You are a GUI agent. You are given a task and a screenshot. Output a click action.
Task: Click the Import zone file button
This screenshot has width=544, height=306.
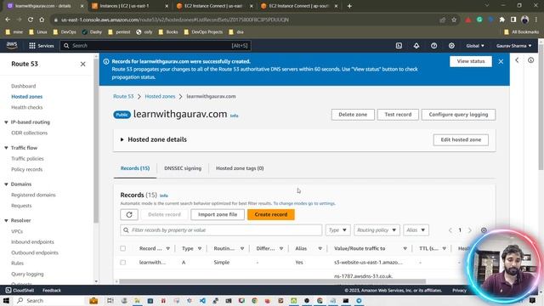[218, 214]
